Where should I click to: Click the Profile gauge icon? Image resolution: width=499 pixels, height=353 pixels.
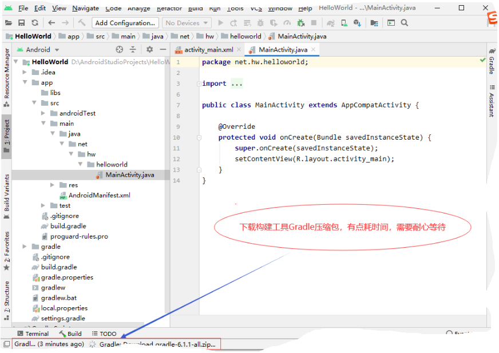[287, 23]
